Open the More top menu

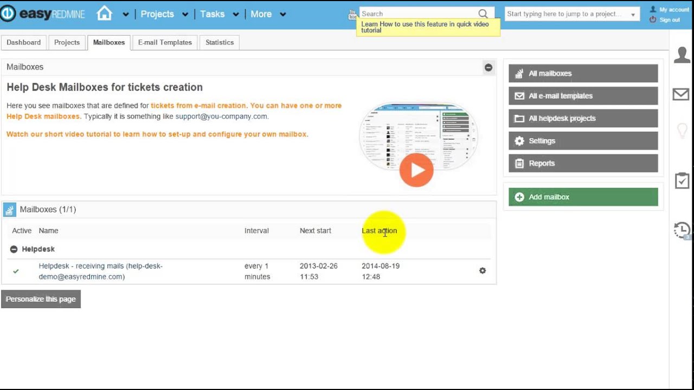pyautogui.click(x=261, y=14)
